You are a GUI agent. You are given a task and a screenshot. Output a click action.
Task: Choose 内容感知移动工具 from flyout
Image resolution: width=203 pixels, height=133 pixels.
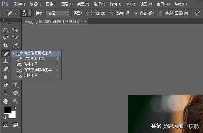(x=36, y=70)
